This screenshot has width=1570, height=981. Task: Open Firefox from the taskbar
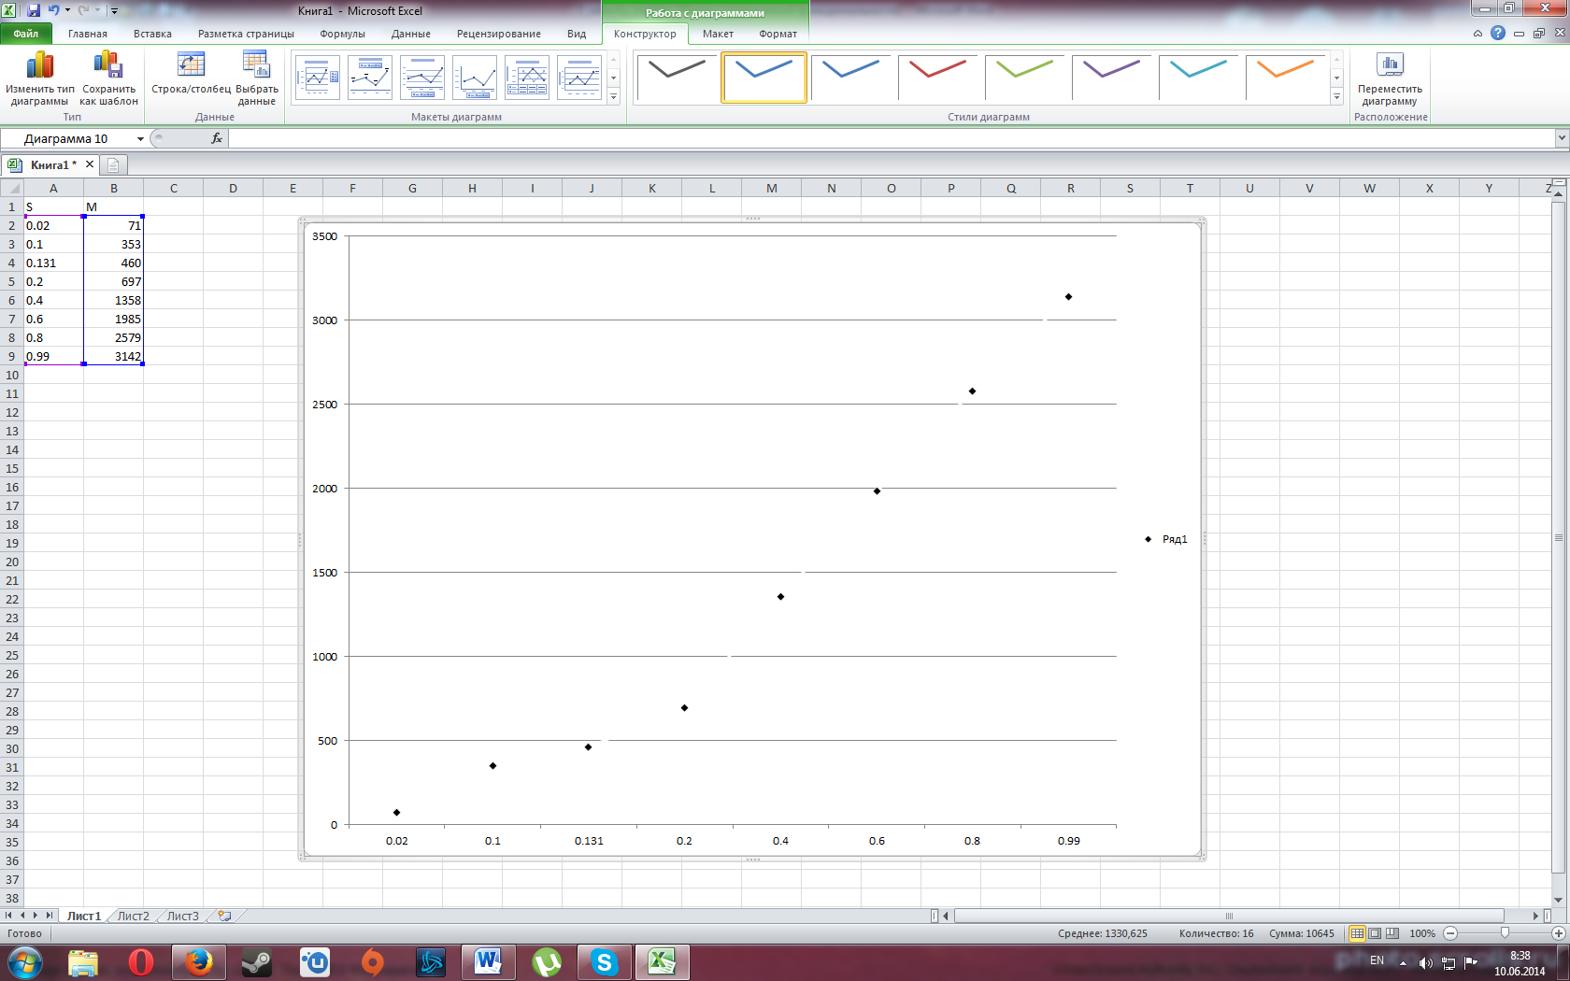click(198, 961)
